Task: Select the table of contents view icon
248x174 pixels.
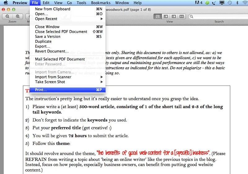Action: point(174,16)
